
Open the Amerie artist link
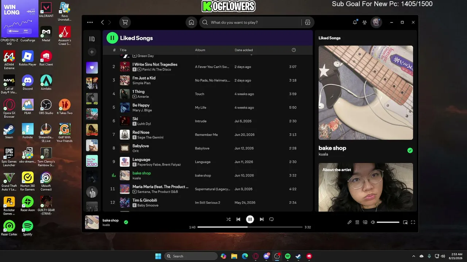point(143,97)
